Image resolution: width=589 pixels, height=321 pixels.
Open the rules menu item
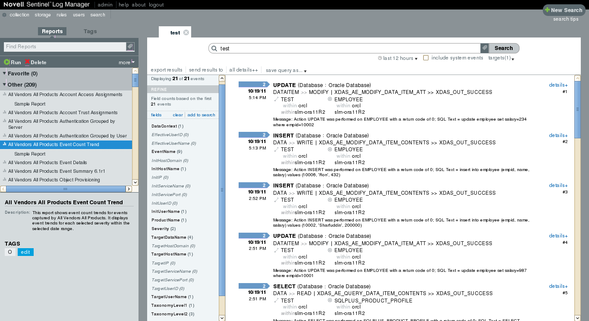(61, 15)
